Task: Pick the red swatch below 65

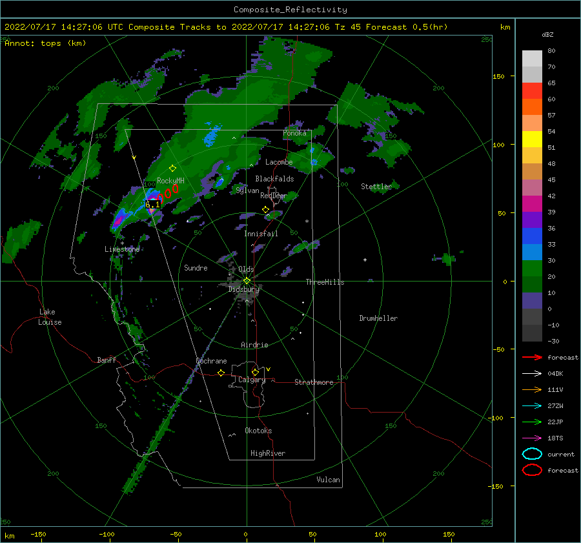Action: [532, 91]
